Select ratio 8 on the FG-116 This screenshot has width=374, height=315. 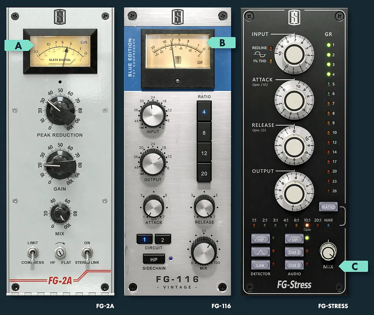(x=204, y=133)
